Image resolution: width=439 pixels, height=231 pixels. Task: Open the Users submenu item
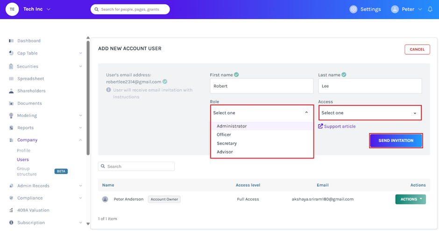pyautogui.click(x=23, y=160)
